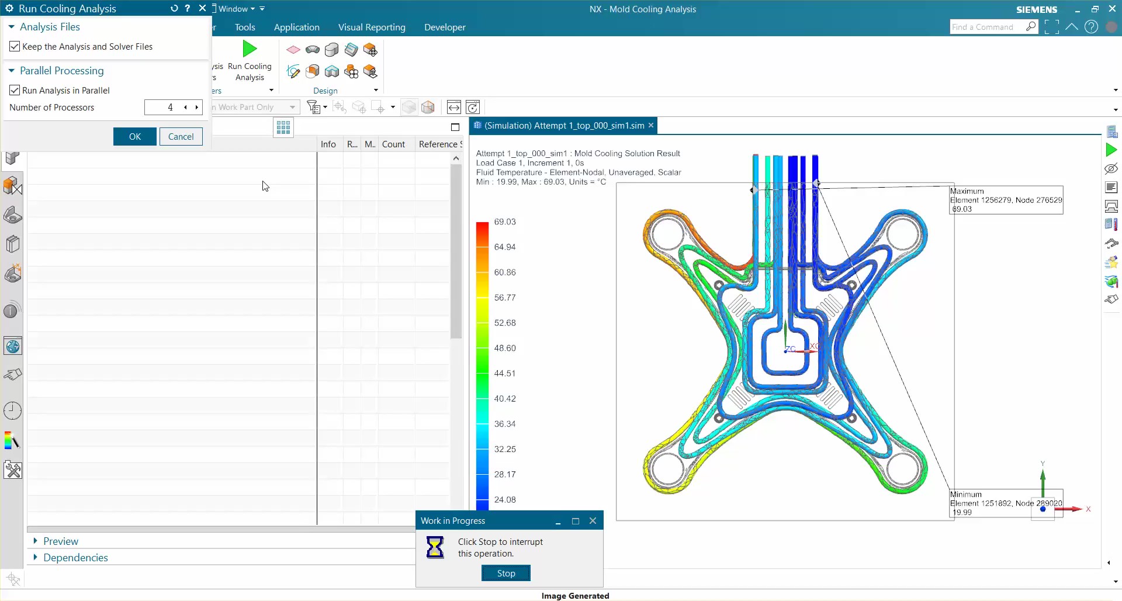Collapse the Analysis Files section
The width and height of the screenshot is (1122, 601).
(x=11, y=26)
